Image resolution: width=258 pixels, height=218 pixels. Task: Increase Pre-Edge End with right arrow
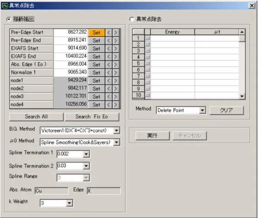pos(116,41)
